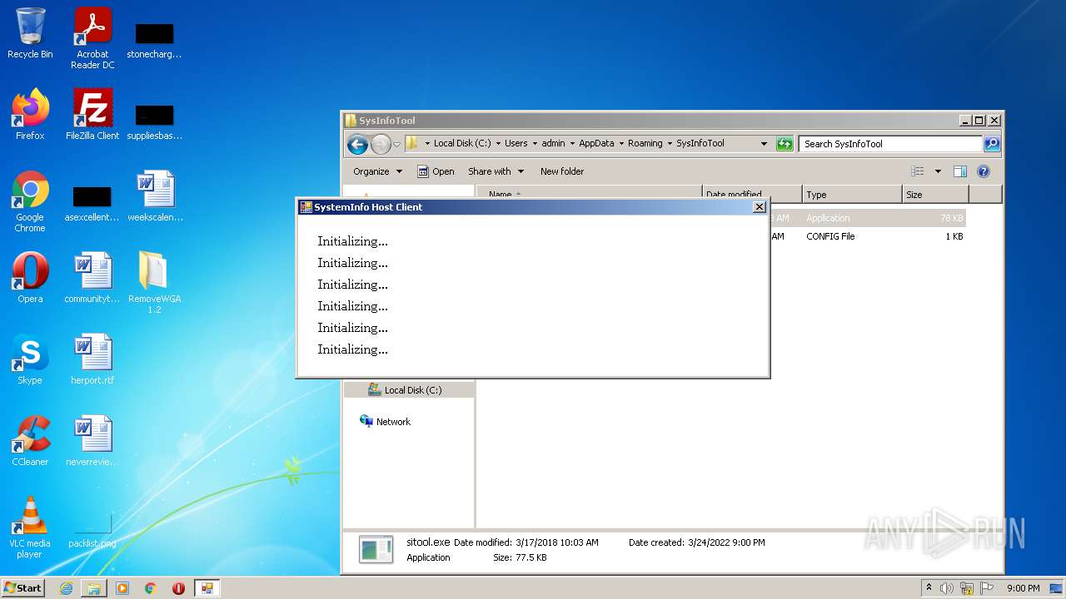Open Google Chrome desktop shortcut
This screenshot has height=599, width=1066.
pyautogui.click(x=30, y=201)
